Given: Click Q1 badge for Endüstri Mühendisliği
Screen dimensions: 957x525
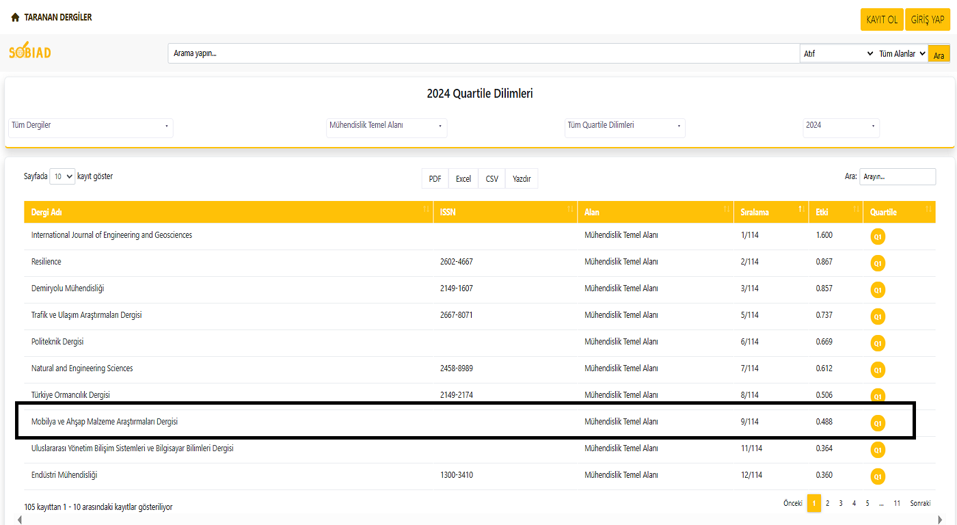Looking at the screenshot, I should pos(878,476).
